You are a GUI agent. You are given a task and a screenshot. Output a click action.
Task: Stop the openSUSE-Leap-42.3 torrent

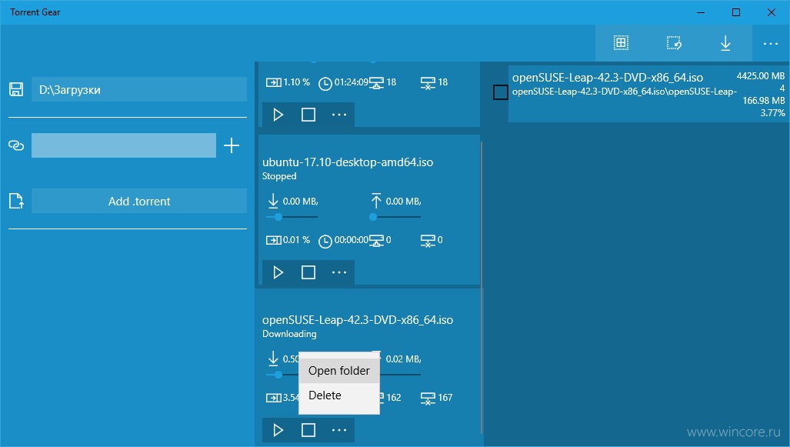(x=308, y=430)
